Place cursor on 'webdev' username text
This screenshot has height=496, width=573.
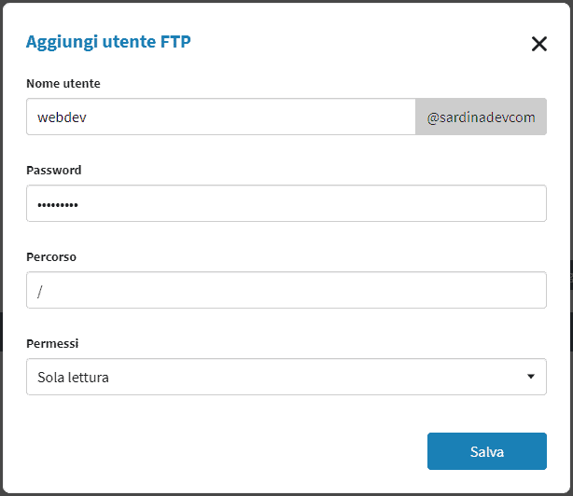[62, 118]
